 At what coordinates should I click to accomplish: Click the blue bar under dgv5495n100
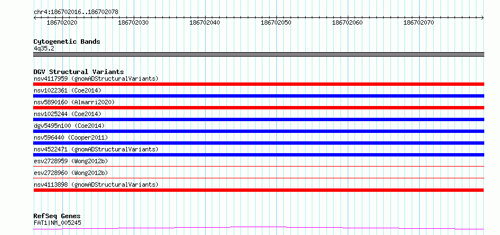pos(258,131)
